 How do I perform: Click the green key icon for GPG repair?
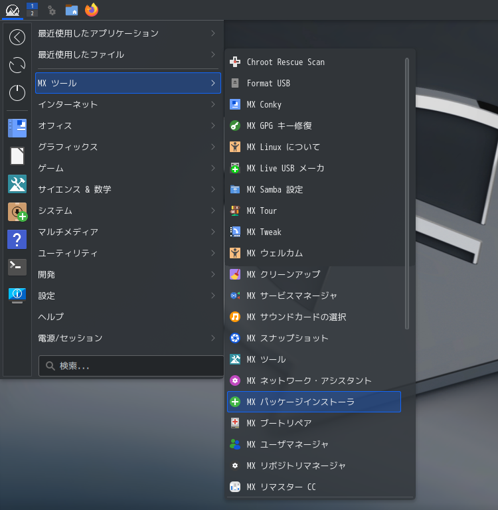[x=235, y=126]
